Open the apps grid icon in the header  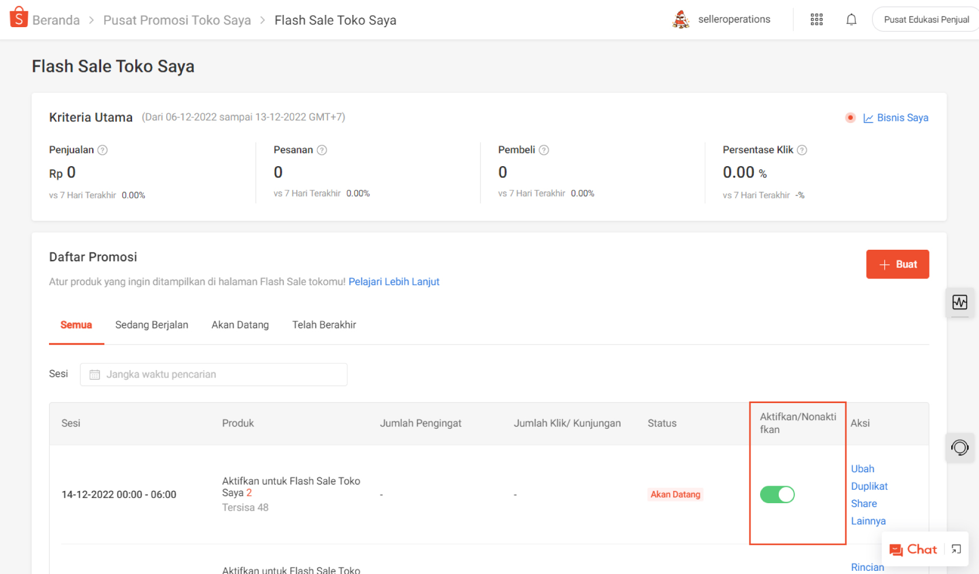pyautogui.click(x=816, y=19)
